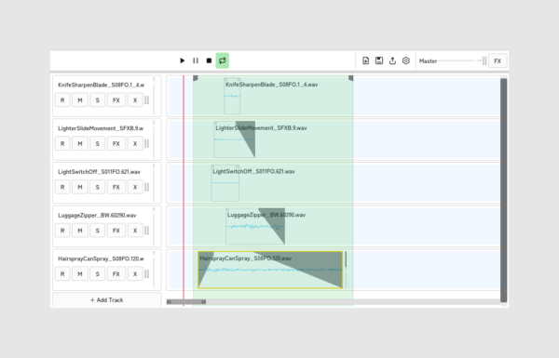Image resolution: width=559 pixels, height=358 pixels.
Task: Delete KnifeSharpenBlade track with X
Action: pyautogui.click(x=135, y=100)
